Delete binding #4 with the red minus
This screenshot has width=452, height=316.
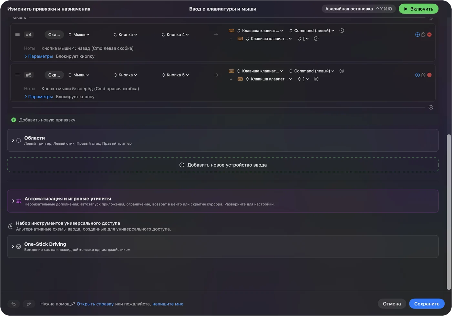click(429, 34)
